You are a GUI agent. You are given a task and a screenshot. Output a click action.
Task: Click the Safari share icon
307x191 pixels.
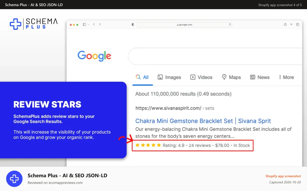(x=285, y=24)
